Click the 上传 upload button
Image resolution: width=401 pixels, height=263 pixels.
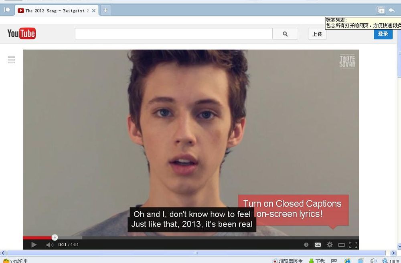coord(317,34)
